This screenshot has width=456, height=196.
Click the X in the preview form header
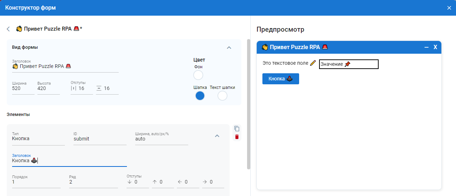pyautogui.click(x=435, y=47)
